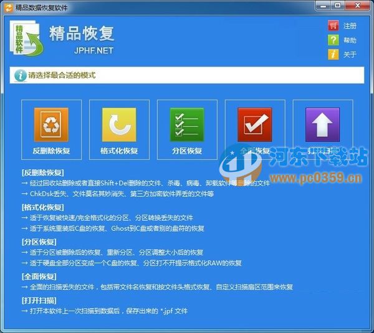This screenshot has width=374, height=333.
Task: Select the 分区恢复 green checklist icon
Action: [187, 124]
